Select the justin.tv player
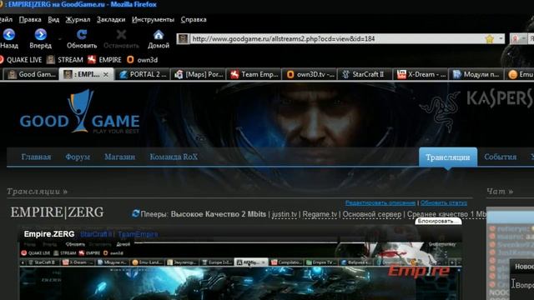Screen dimensions: 534x300 [285, 214]
